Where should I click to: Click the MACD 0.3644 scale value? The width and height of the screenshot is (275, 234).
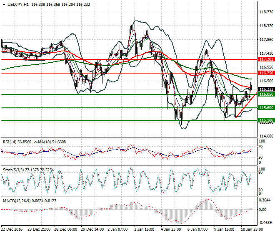tap(265, 200)
